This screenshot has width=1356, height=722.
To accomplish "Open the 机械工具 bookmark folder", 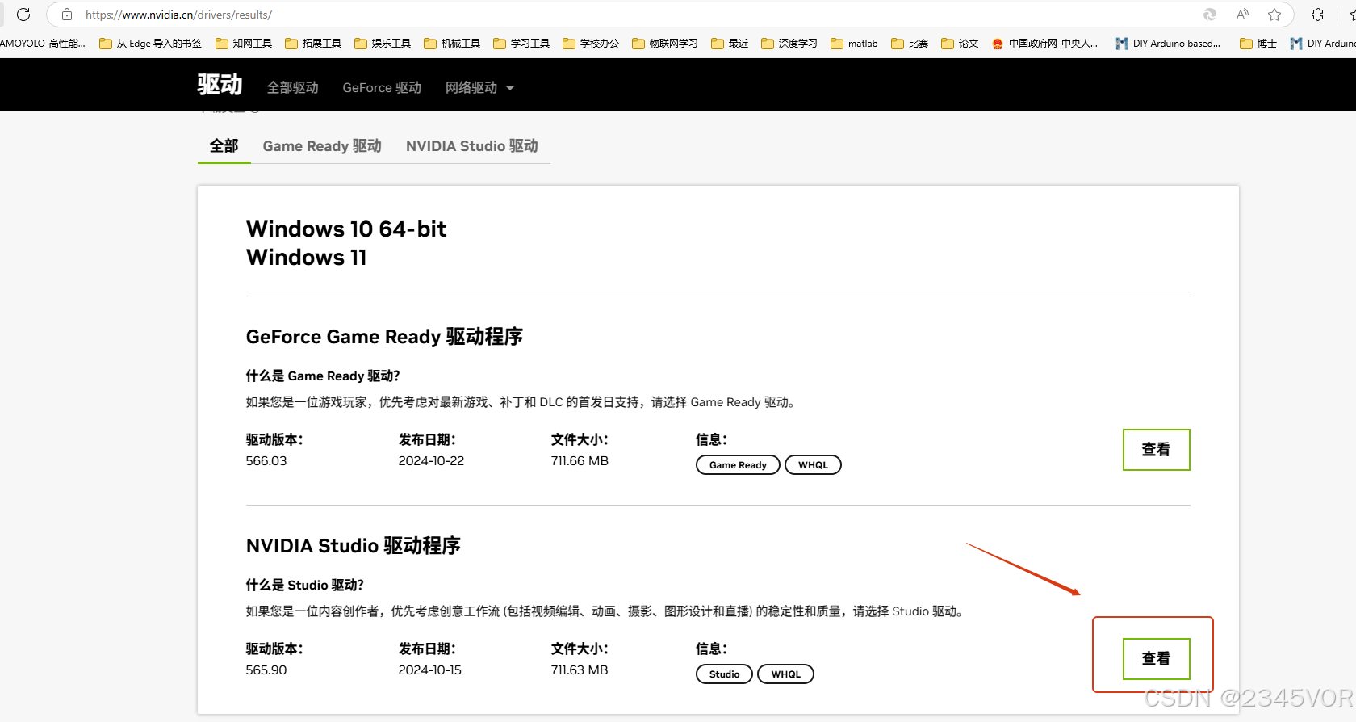I will (x=452, y=44).
